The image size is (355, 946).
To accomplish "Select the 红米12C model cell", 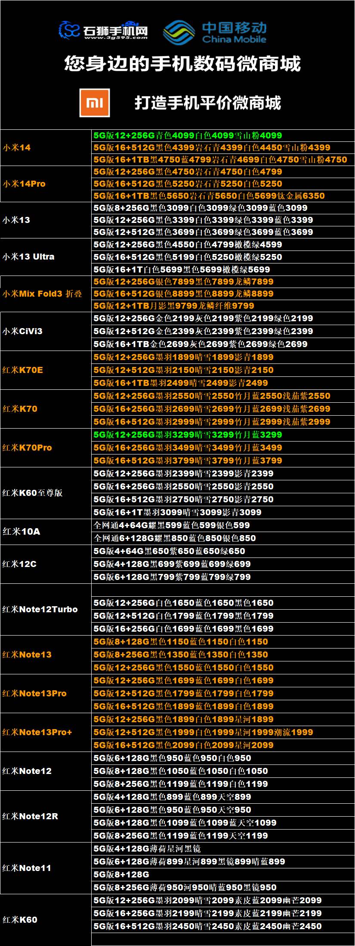I will click(x=46, y=564).
